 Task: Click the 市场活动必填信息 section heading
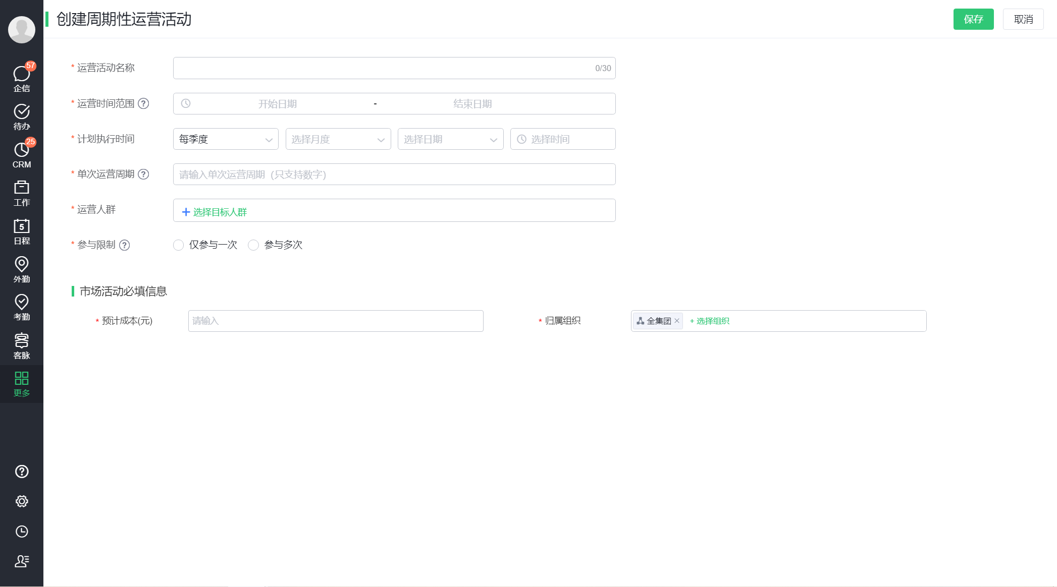(123, 291)
